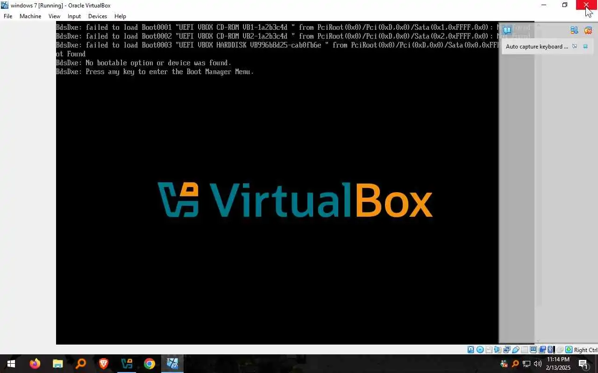Close the windows 7 VM window
Image resolution: width=598 pixels, height=373 pixels.
[x=586, y=5]
